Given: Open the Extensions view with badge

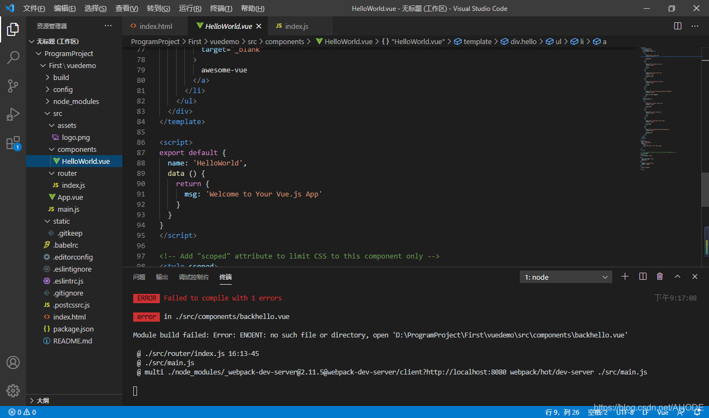Looking at the screenshot, I should (x=13, y=143).
